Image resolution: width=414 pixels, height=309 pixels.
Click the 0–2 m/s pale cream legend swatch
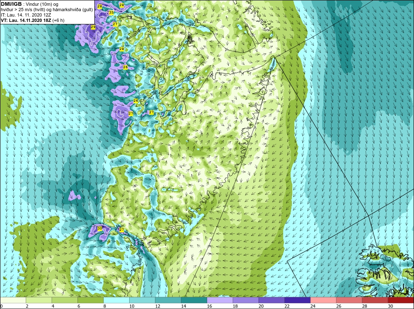13,300
